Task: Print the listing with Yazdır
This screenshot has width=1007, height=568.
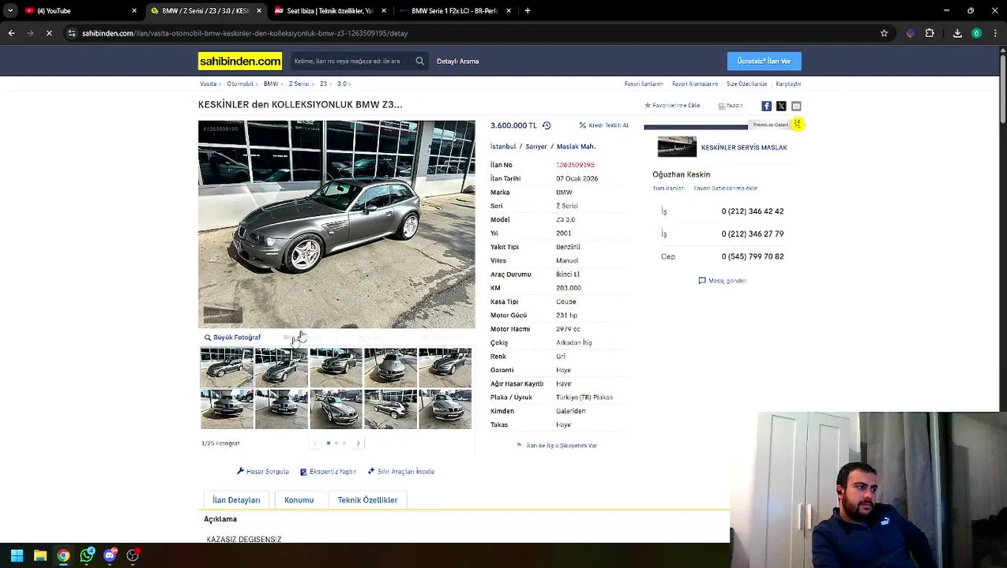Action: [731, 105]
